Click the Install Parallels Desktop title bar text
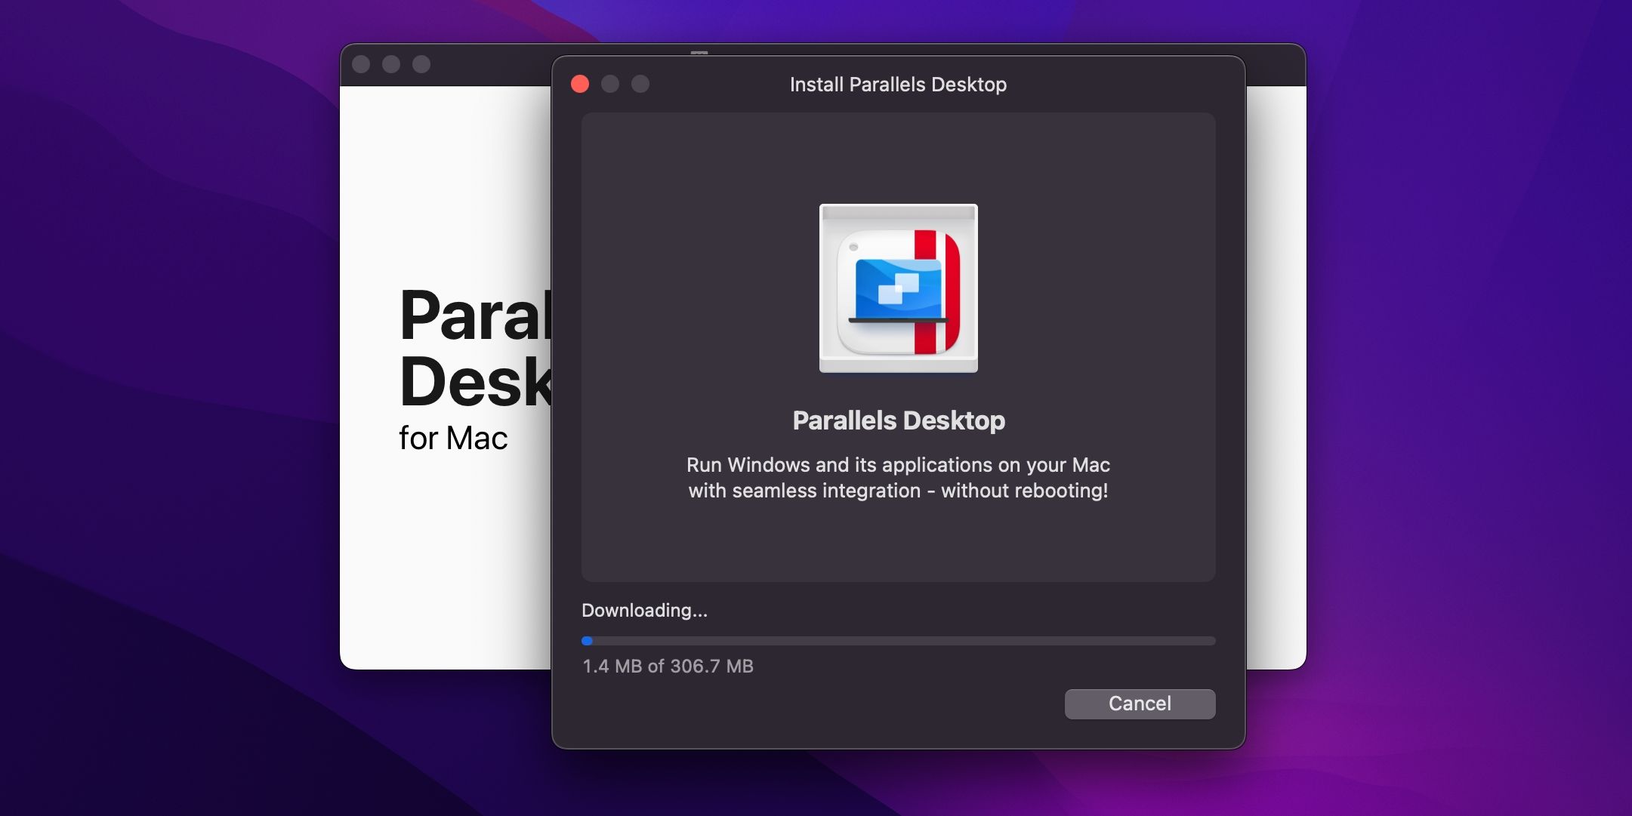1632x816 pixels. [897, 85]
